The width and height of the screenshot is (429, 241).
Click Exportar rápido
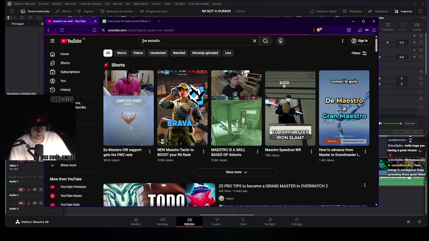click(x=323, y=11)
